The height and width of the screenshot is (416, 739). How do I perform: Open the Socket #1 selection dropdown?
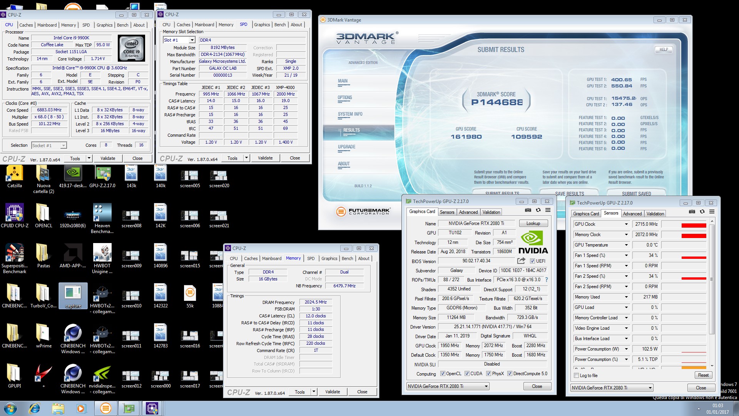[x=49, y=146]
